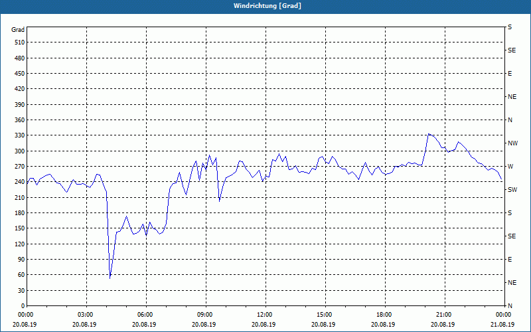531x332 pixels.
Task: Click the 450 value on the Grad axis
Action: [20, 74]
